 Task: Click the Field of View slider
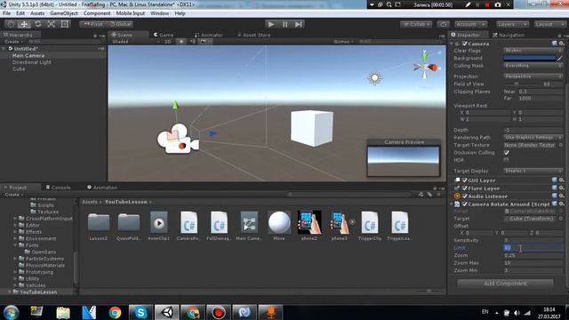tap(521, 84)
